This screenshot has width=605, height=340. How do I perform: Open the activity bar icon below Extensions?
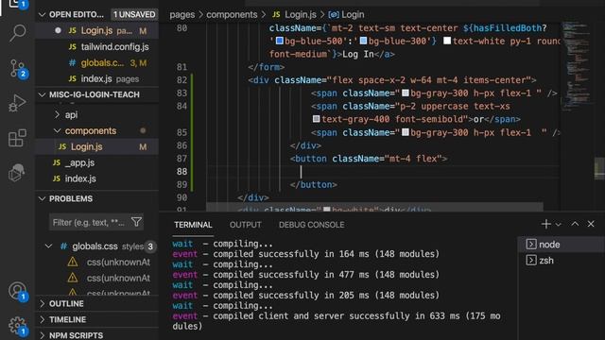[17, 172]
